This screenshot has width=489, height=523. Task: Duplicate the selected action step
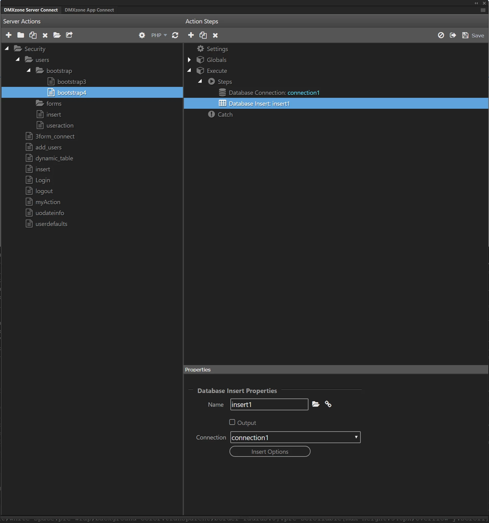[203, 35]
